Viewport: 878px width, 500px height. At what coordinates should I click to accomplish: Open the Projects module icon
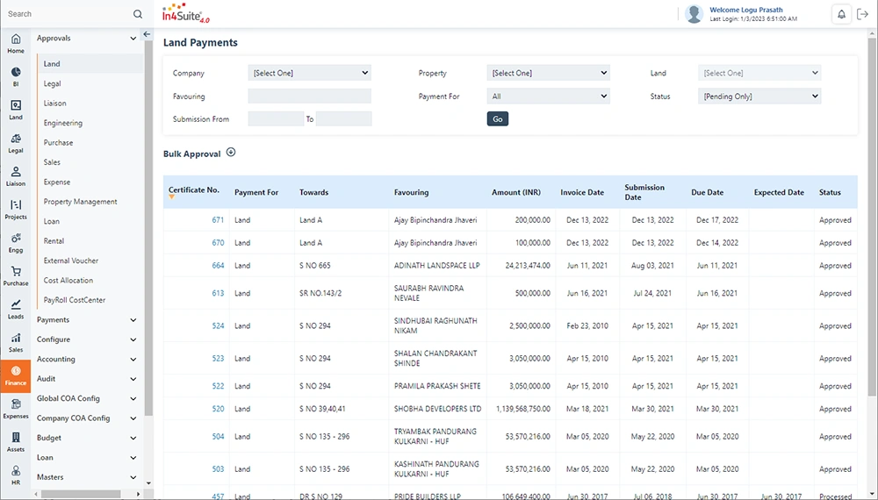pyautogui.click(x=16, y=209)
